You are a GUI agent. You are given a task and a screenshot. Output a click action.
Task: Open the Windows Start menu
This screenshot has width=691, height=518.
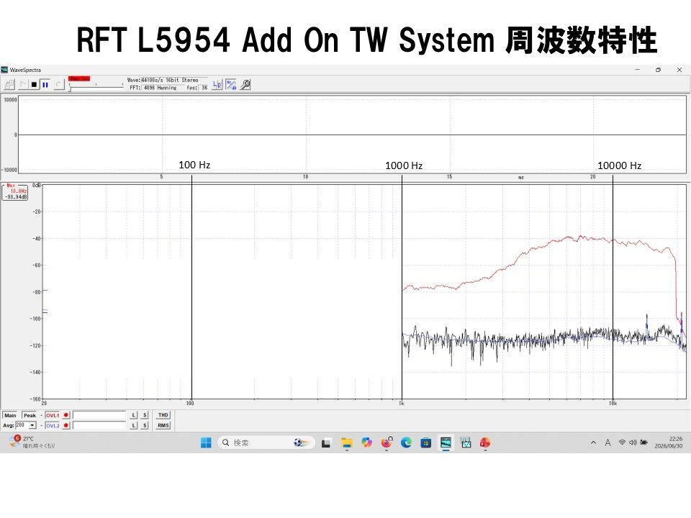(x=206, y=442)
